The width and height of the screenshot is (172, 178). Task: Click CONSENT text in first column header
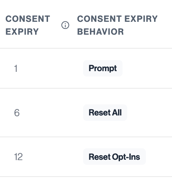tap(28, 19)
